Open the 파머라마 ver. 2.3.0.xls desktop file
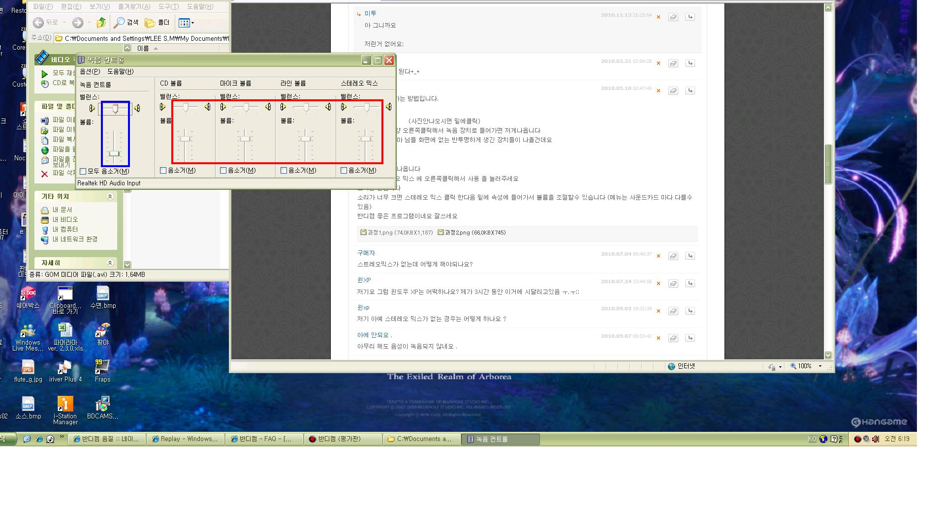The image size is (945, 531). click(65, 337)
